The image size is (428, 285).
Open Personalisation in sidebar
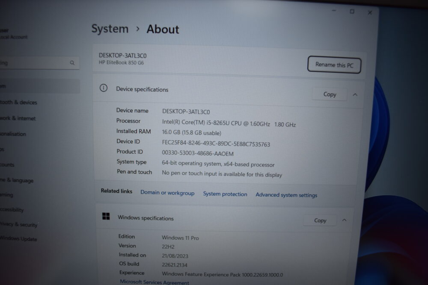pyautogui.click(x=13, y=134)
